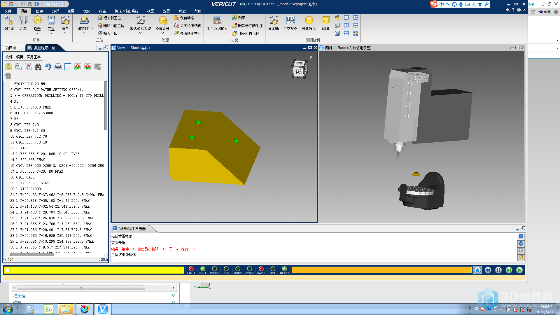Image resolution: width=560 pixels, height=315 pixels.
Task: Click the Windows Start button
Action: pos(8,309)
